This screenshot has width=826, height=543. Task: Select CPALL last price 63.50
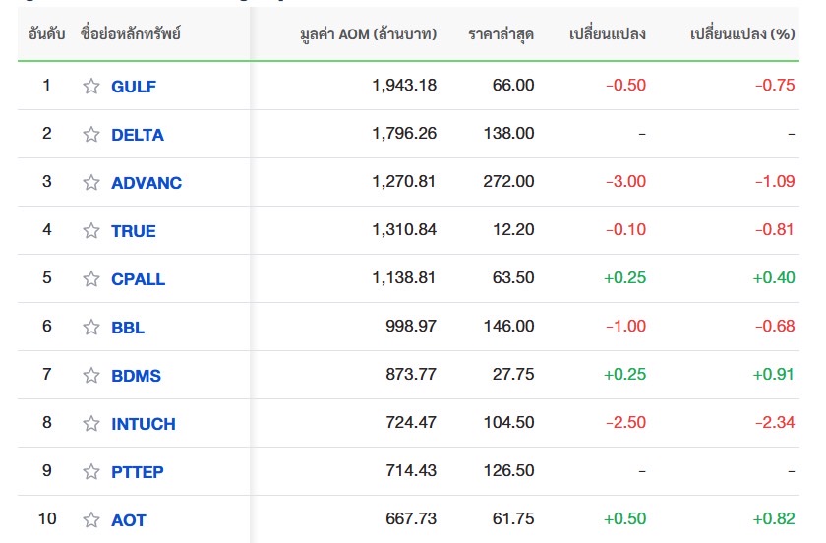513,277
